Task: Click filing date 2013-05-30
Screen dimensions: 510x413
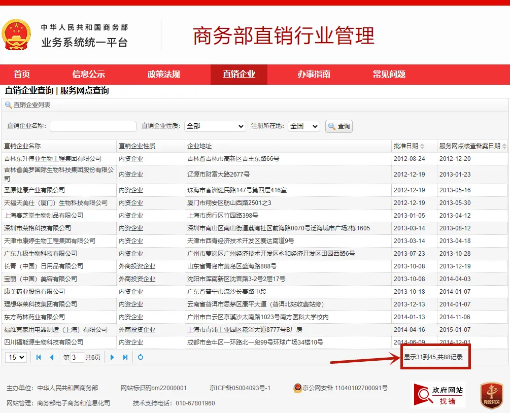Action: tap(455, 203)
